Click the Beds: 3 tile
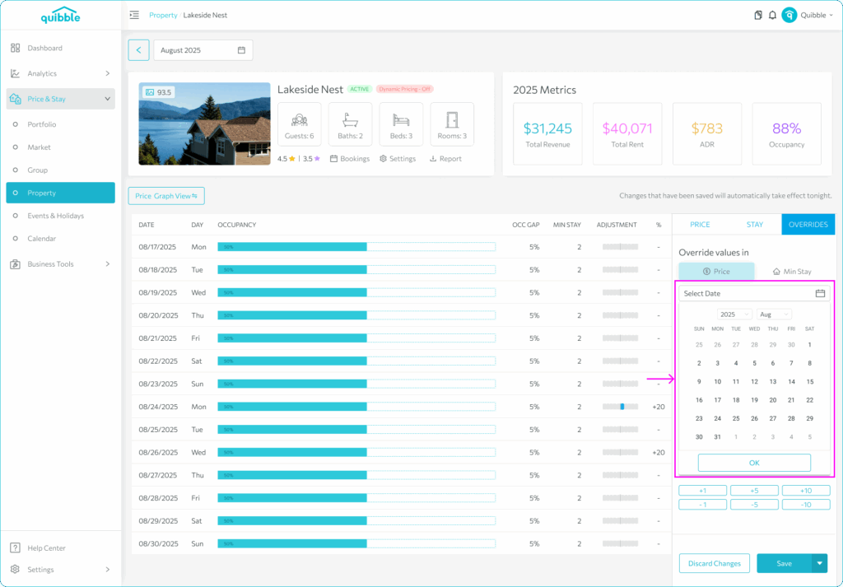843x587 pixels. [x=401, y=124]
